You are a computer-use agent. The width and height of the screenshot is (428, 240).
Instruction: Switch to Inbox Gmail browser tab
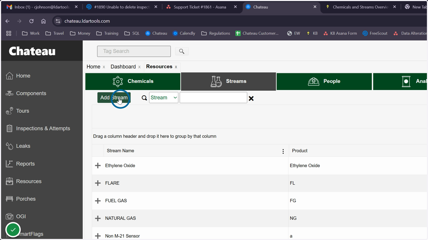42,7
